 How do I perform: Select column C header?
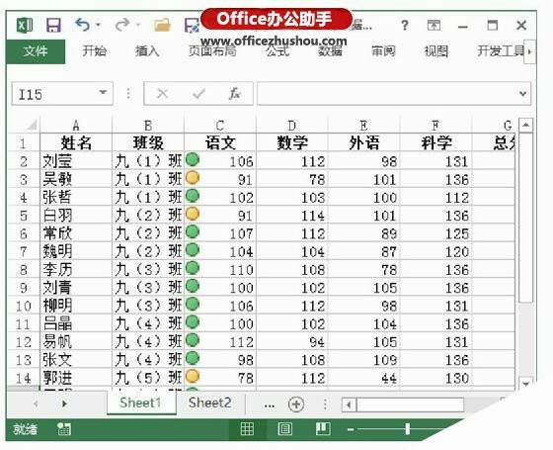coord(220,126)
